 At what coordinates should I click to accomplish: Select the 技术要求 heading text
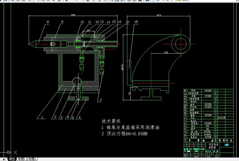point(111,121)
